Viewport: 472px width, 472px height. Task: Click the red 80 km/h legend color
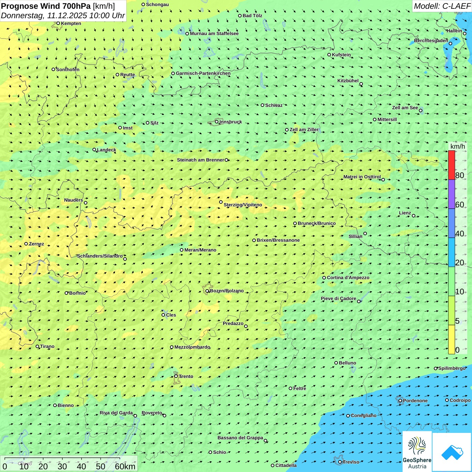(x=451, y=165)
